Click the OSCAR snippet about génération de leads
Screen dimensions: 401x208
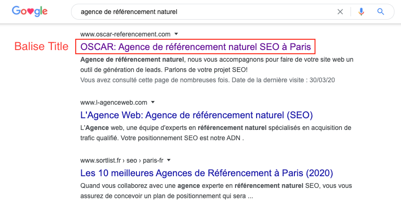click(217, 65)
